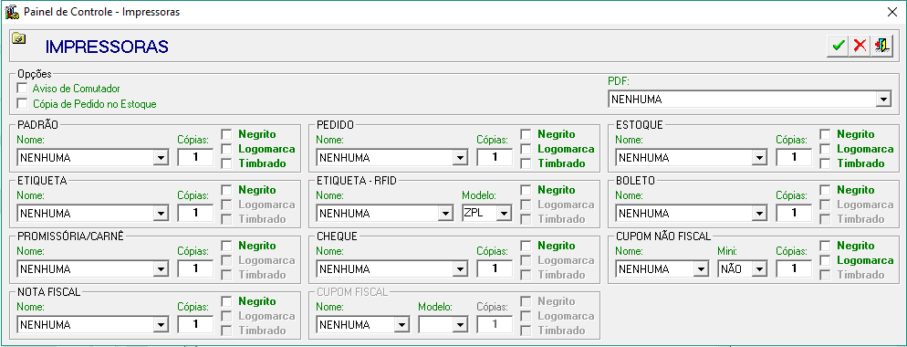Open the ETIQUETA - RFID Nome dropdown
The height and width of the screenshot is (347, 907).
[445, 213]
